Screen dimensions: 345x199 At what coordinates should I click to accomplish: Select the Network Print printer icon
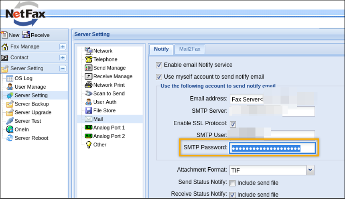89,85
